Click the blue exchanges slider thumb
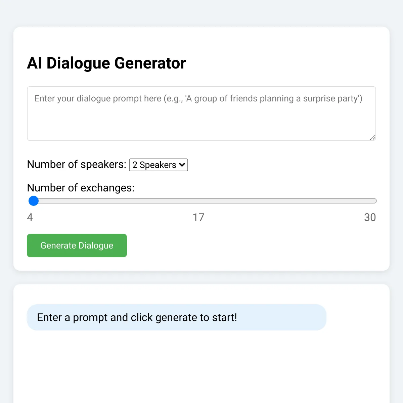This screenshot has width=403, height=403. 34,201
